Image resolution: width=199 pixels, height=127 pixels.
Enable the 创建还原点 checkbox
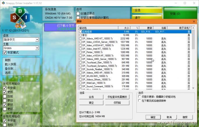click(78, 14)
